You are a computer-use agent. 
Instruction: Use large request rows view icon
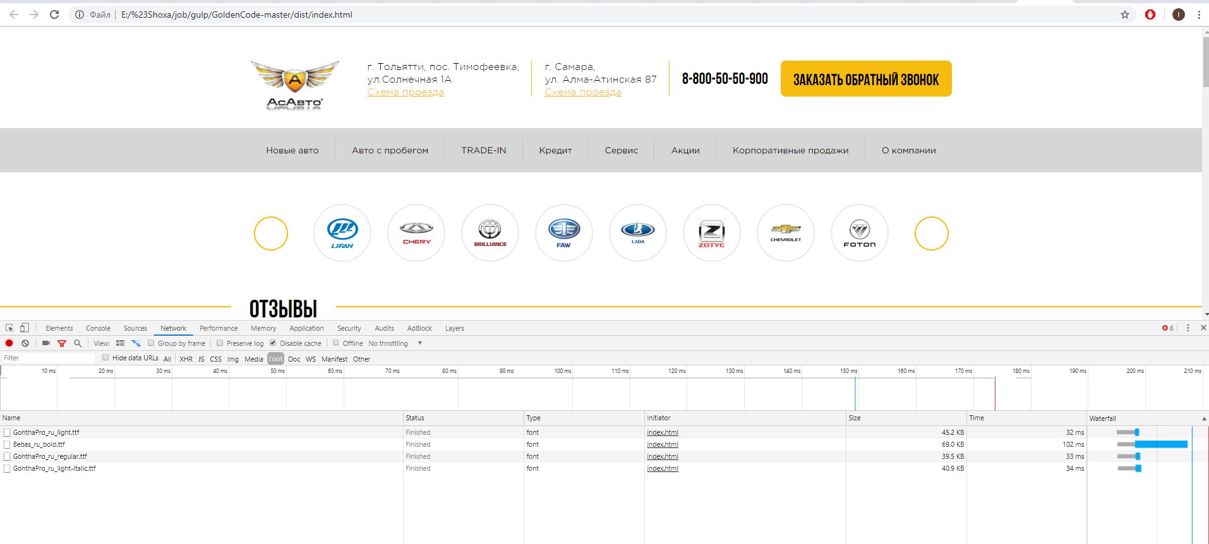[120, 343]
